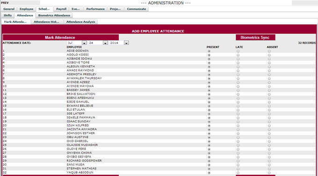Mark ADIE GODWIN as late

238,51
